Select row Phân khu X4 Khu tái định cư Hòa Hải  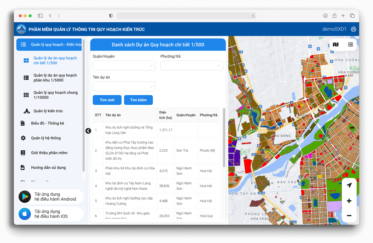pyautogui.click(x=156, y=171)
